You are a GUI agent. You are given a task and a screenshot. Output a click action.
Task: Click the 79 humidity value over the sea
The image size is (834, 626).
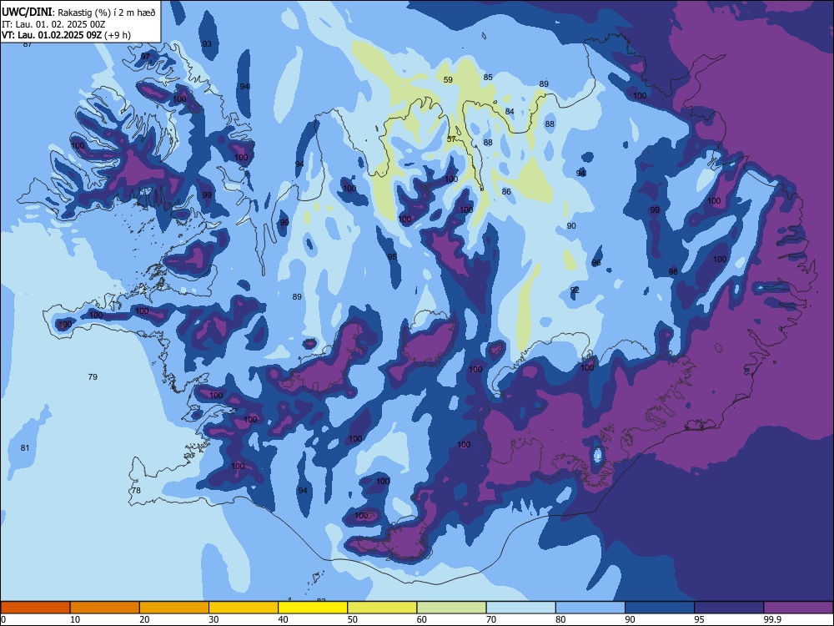[93, 377]
